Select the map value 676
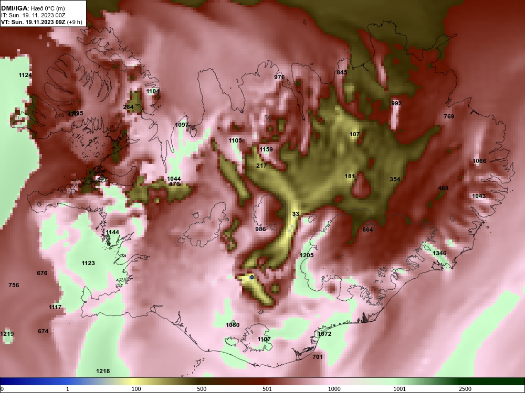This screenshot has width=525, height=393. [x=42, y=273]
